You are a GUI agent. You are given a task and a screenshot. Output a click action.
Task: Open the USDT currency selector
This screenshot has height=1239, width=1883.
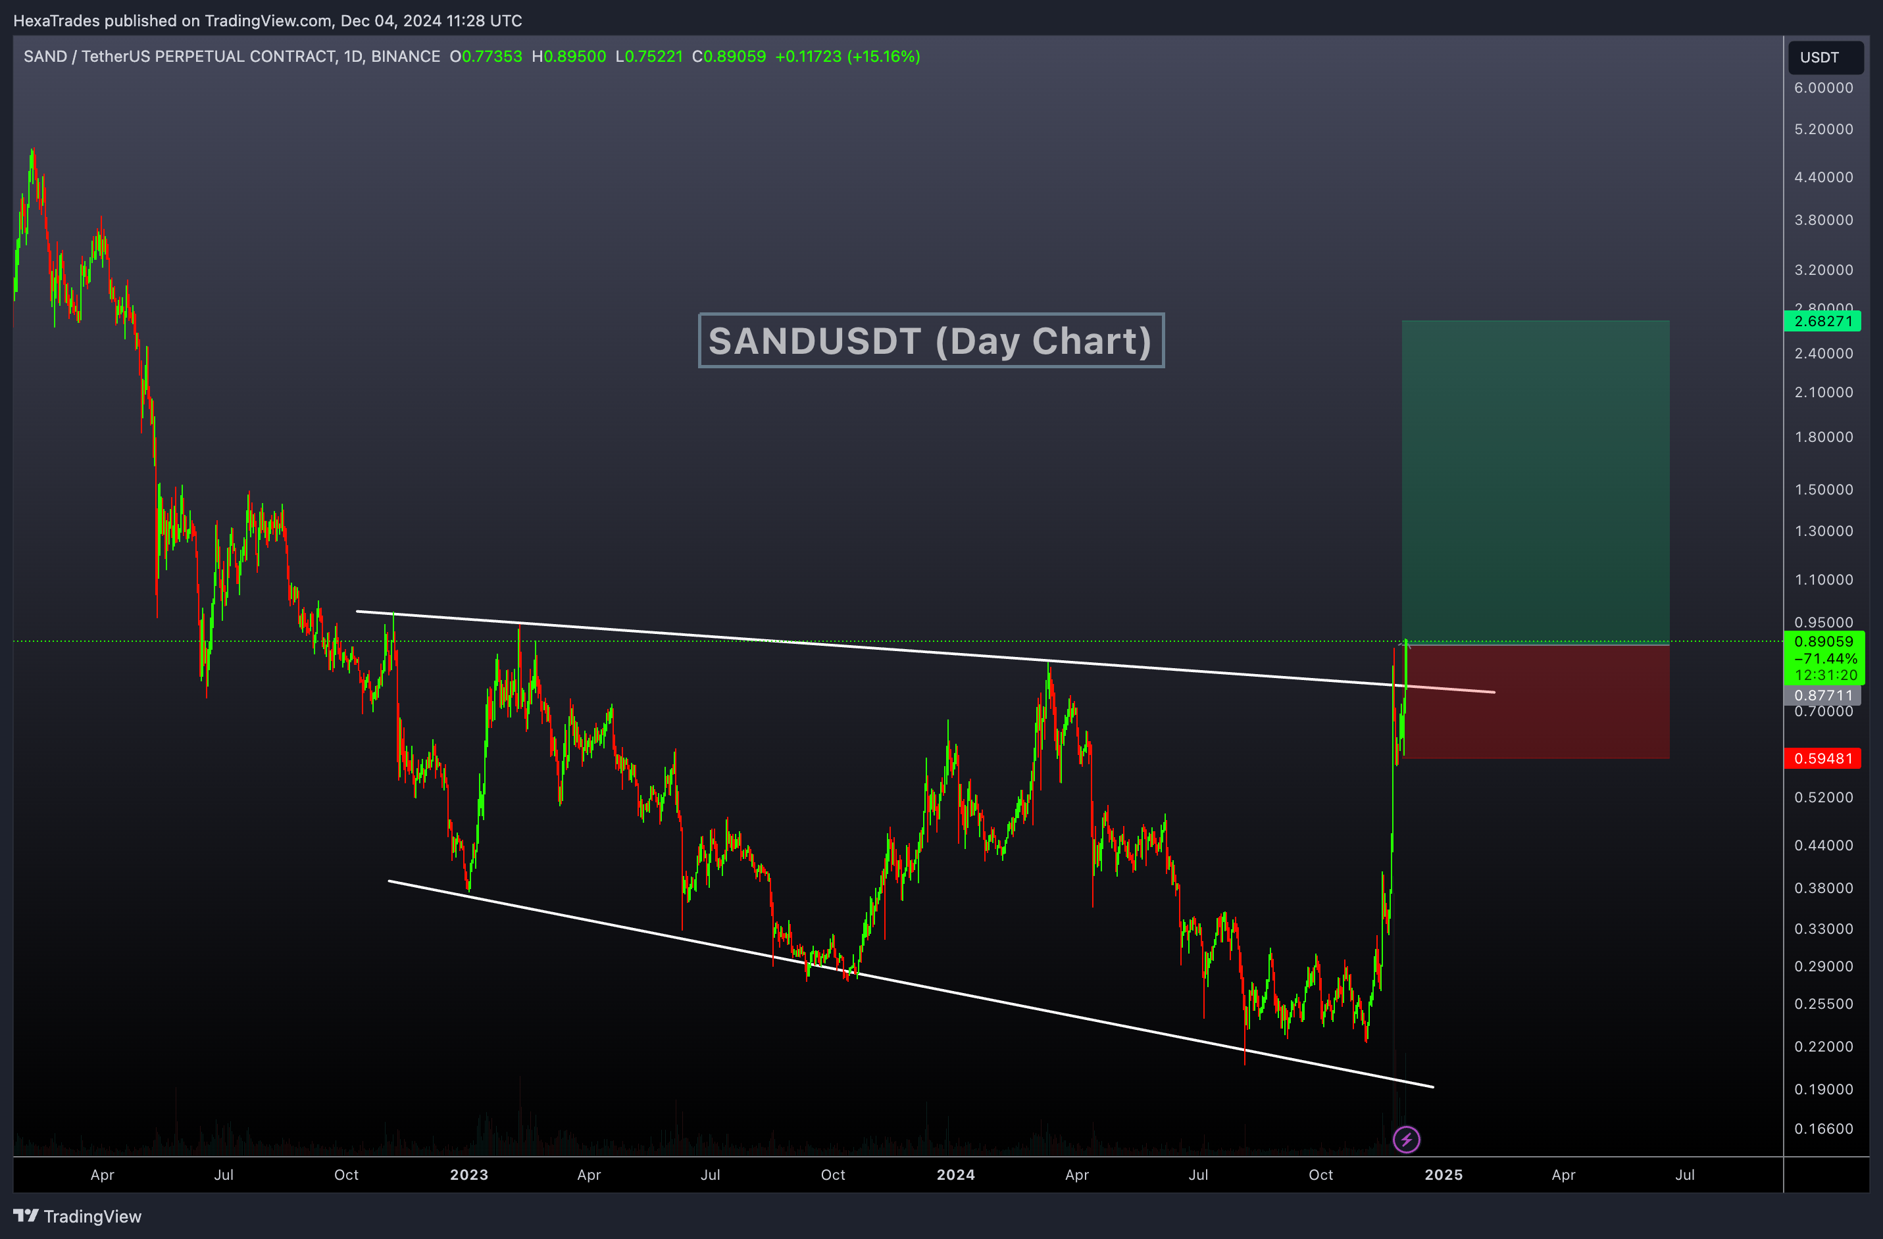coord(1825,57)
